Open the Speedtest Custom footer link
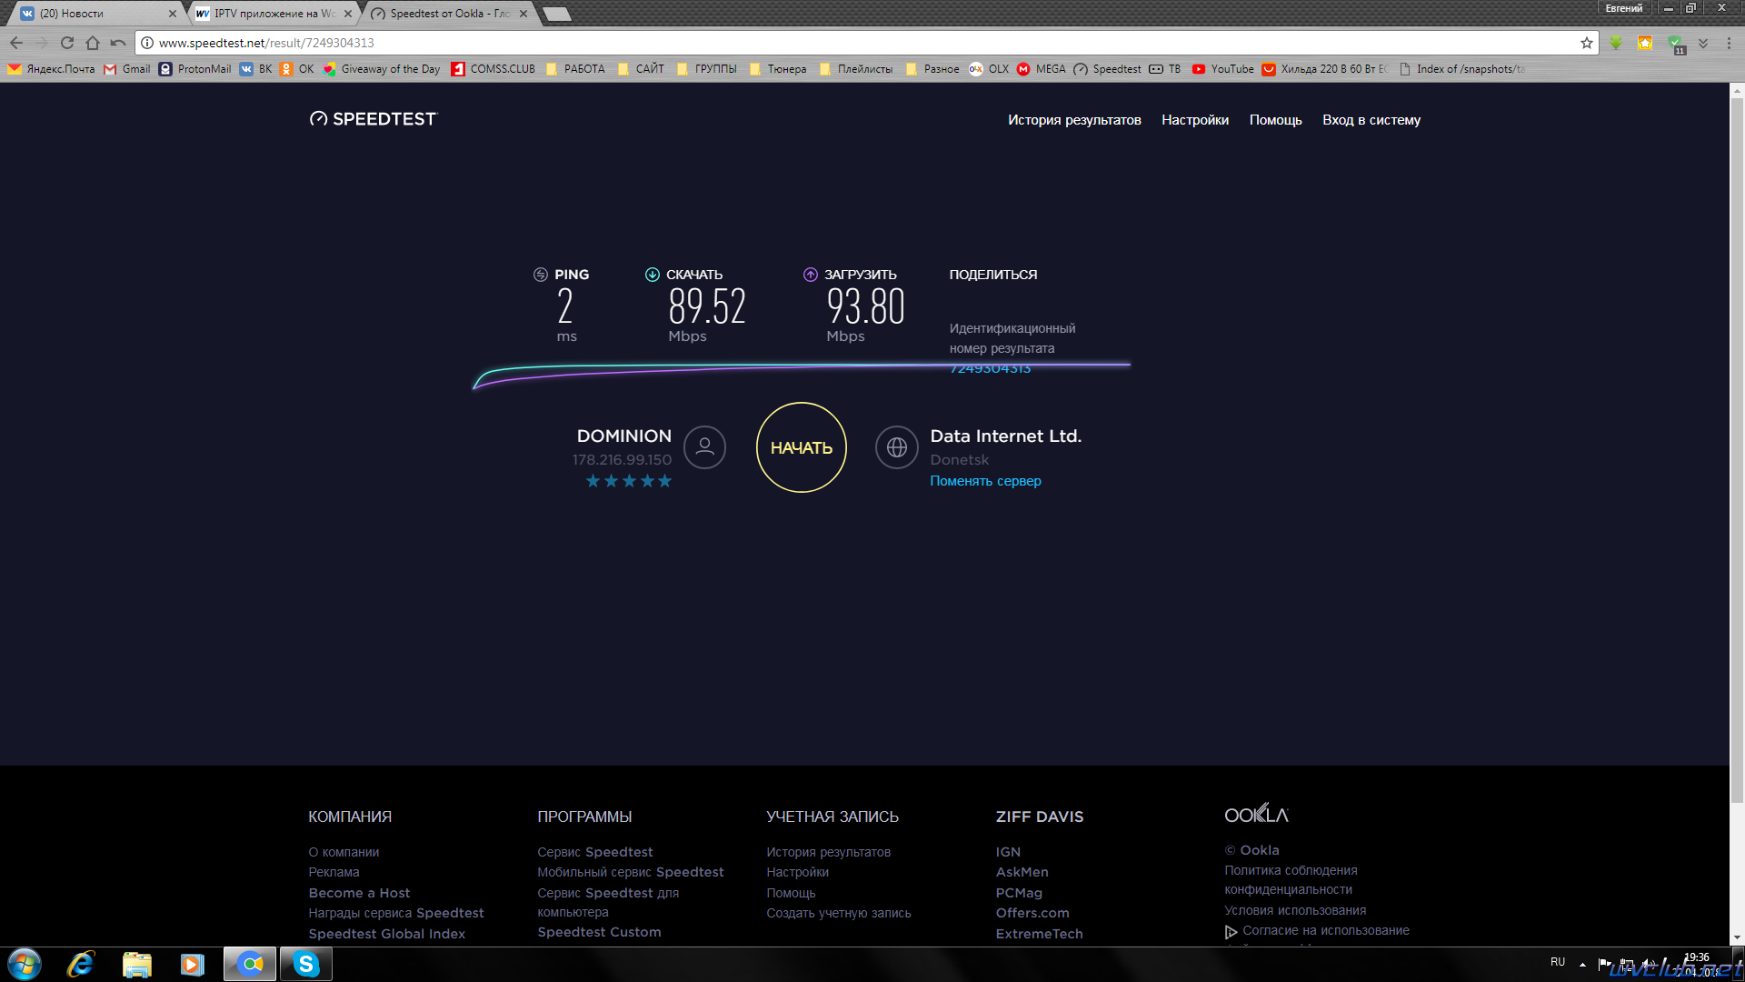 tap(599, 932)
